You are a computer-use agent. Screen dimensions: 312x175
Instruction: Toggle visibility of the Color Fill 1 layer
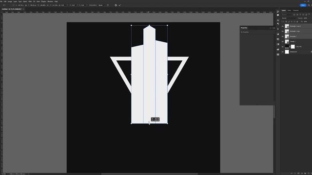(x=283, y=47)
